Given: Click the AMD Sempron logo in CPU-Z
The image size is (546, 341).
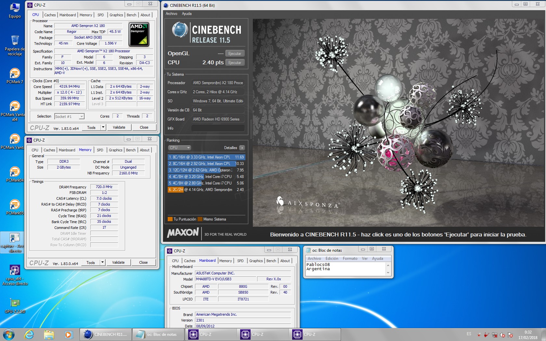Looking at the screenshot, I should (x=139, y=34).
